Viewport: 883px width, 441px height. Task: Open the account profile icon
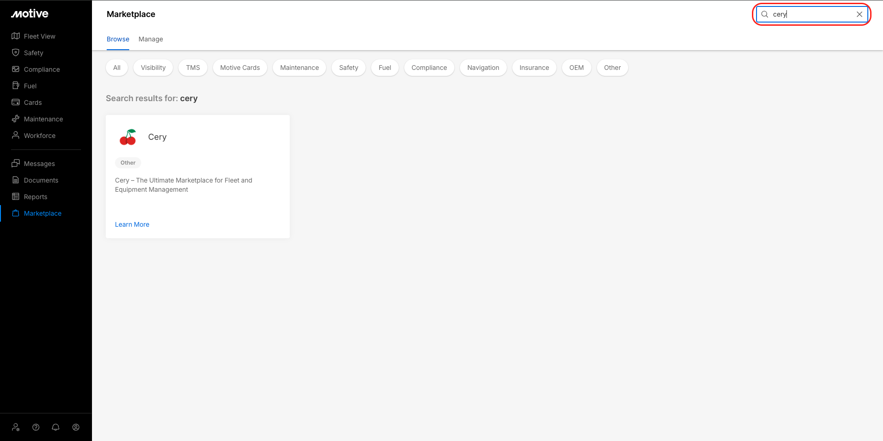[x=76, y=427]
